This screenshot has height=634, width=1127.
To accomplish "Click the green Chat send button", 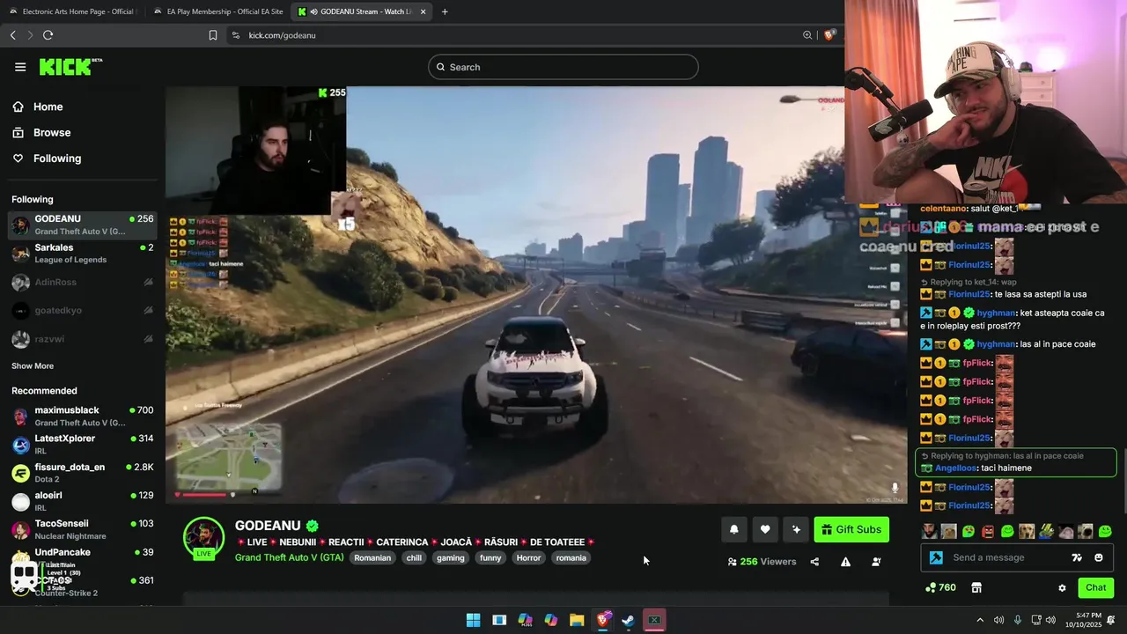I will pos(1095,587).
